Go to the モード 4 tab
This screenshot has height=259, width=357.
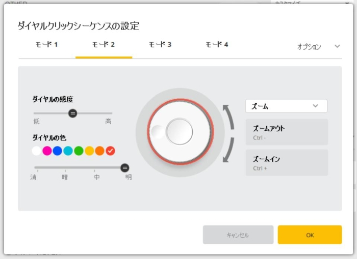point(217,45)
